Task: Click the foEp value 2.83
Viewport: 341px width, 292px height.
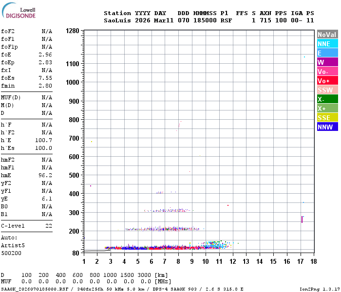Action: (45, 62)
